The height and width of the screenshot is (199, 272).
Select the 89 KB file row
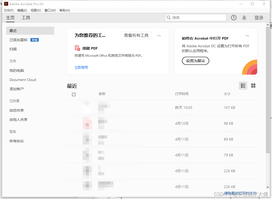tap(162, 139)
